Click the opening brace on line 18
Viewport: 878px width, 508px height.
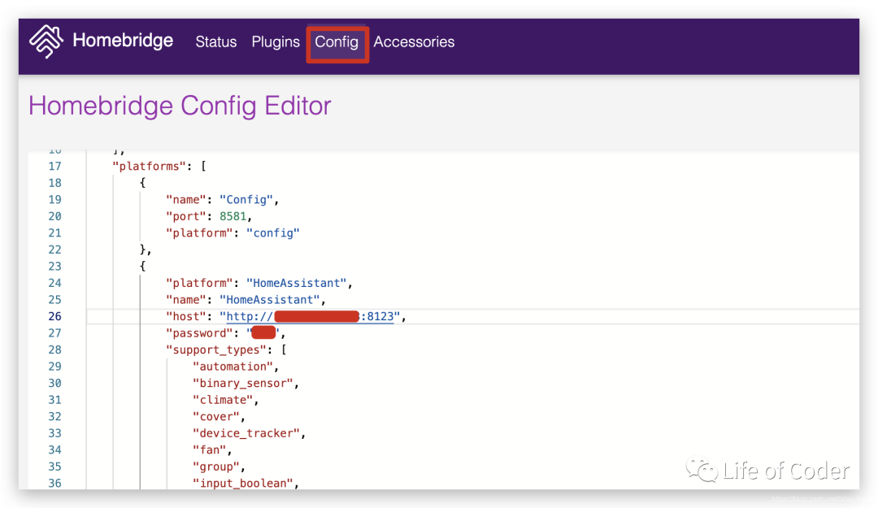point(143,183)
